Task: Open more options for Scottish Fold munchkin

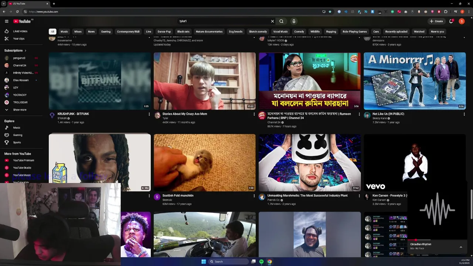Action: pos(254,196)
